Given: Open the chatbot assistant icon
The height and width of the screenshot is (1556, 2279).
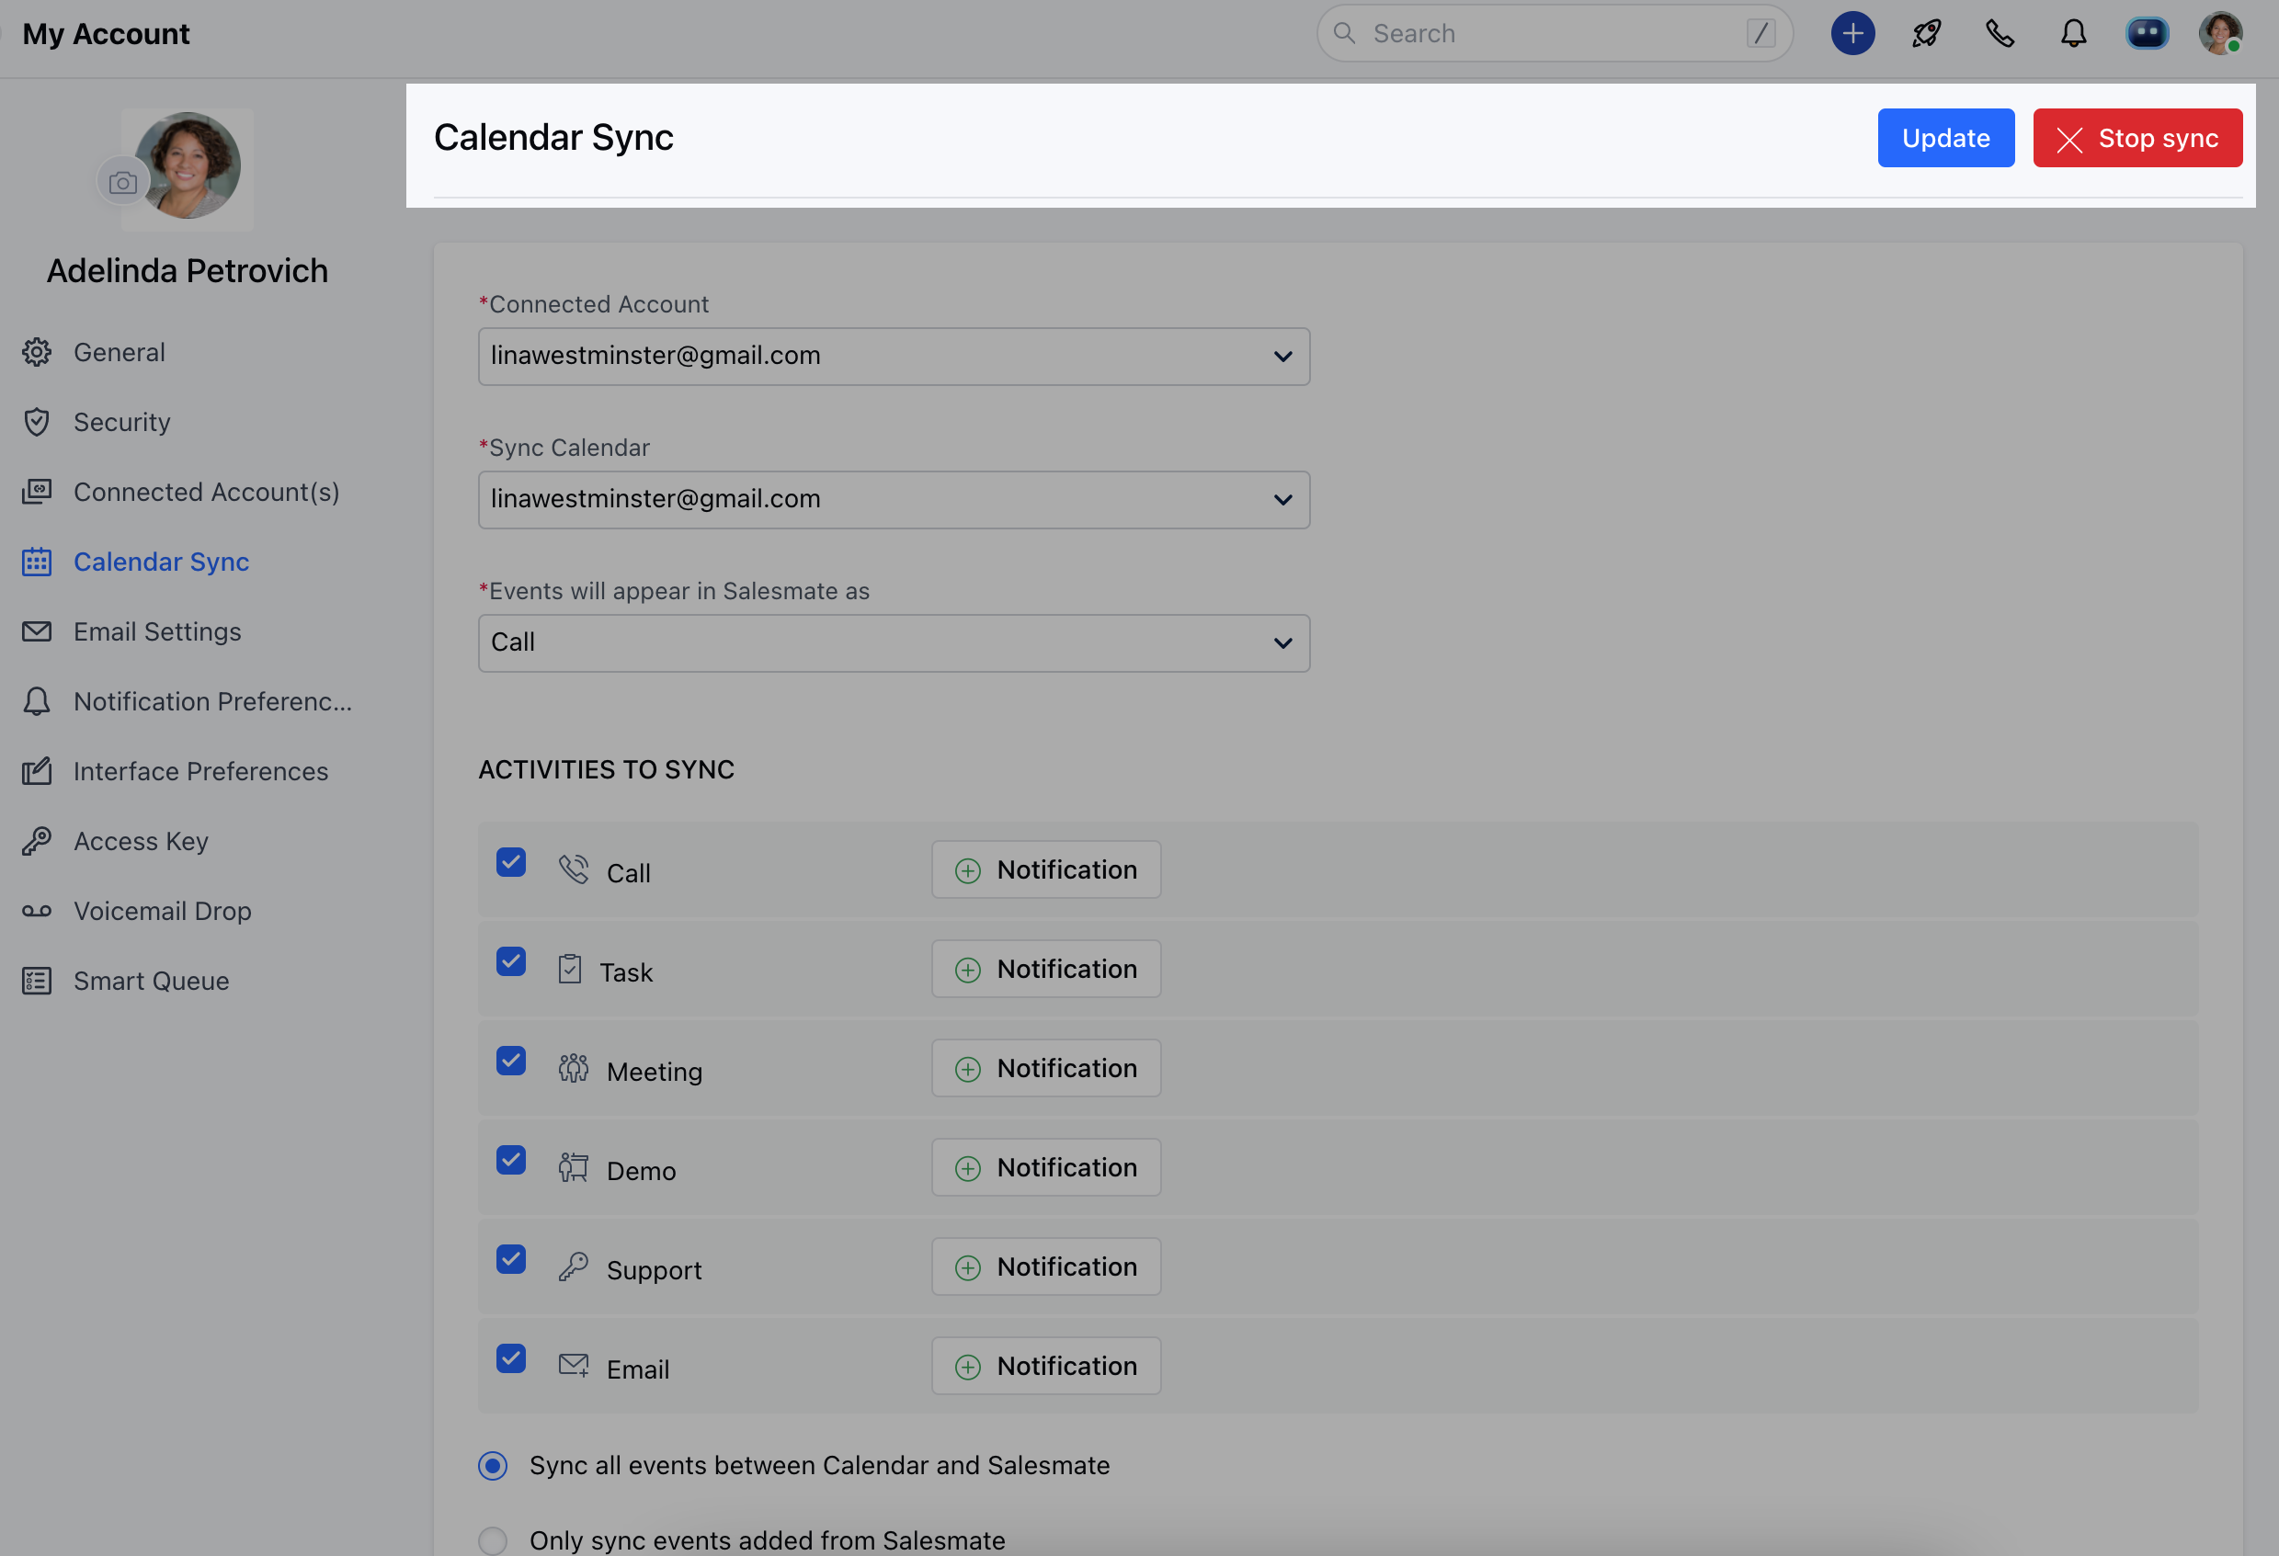Looking at the screenshot, I should click(2147, 33).
